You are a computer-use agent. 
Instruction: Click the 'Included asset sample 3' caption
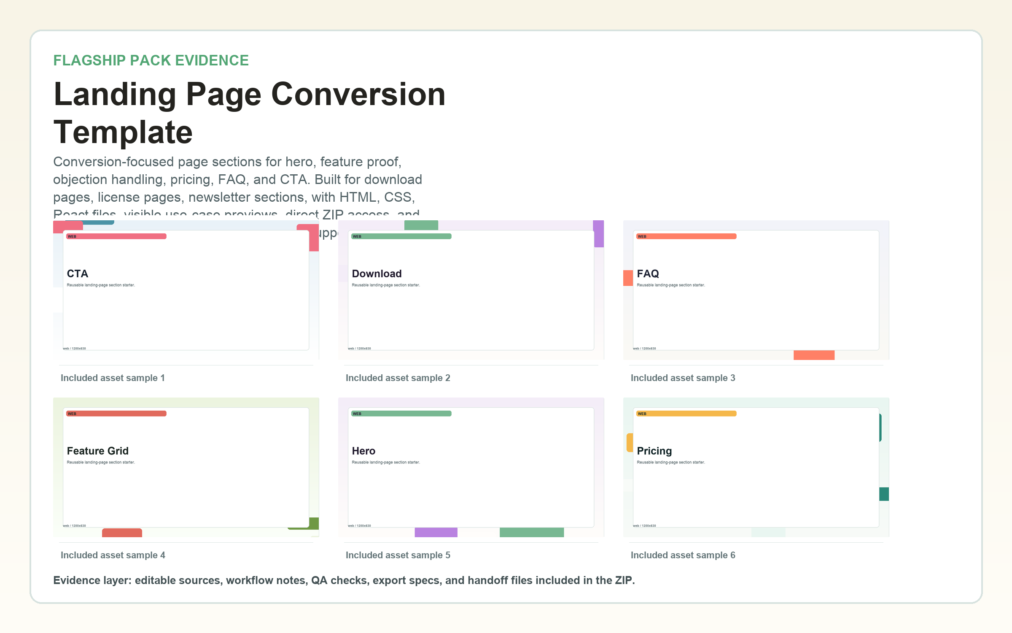click(x=683, y=378)
